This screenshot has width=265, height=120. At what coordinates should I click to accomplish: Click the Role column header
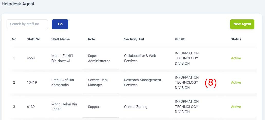click(91, 39)
